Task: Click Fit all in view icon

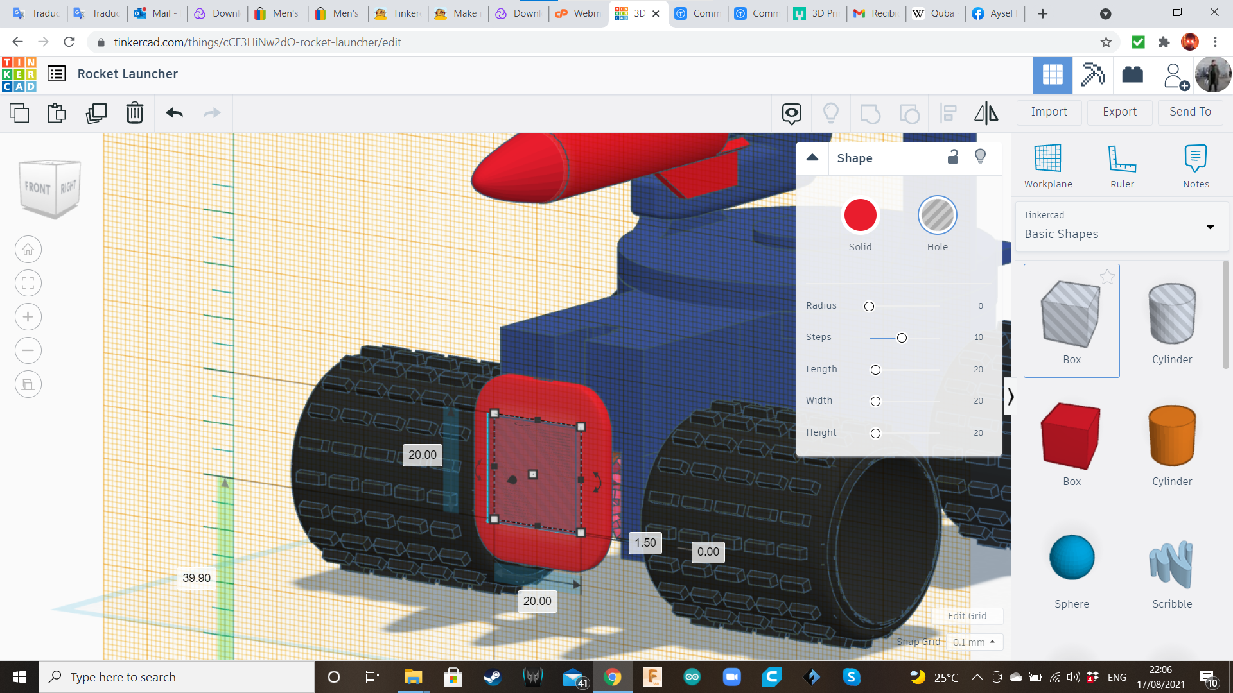Action: 28,283
